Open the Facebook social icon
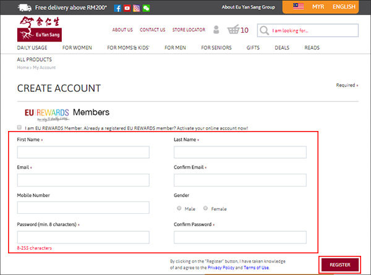 [117, 8]
